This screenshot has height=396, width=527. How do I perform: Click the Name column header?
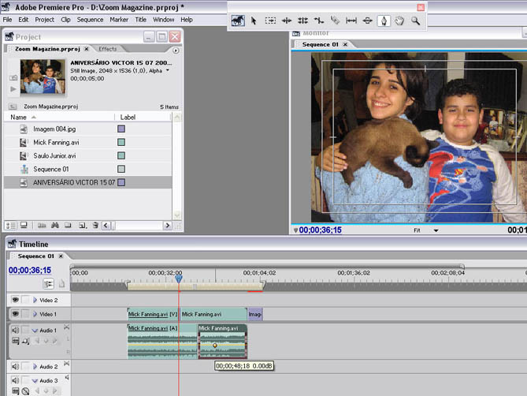pyautogui.click(x=19, y=117)
